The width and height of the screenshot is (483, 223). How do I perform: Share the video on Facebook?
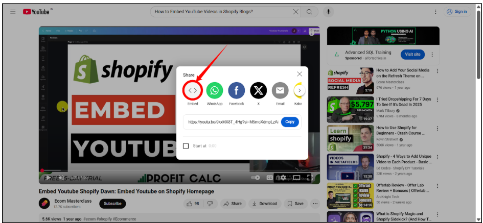click(236, 90)
